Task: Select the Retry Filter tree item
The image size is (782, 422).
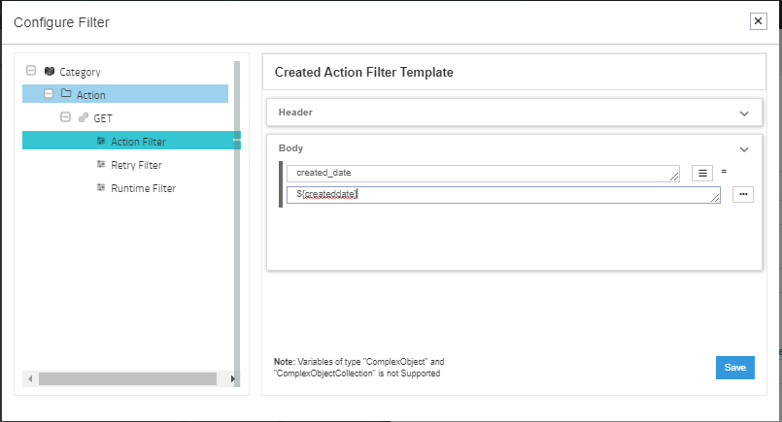Action: [x=136, y=165]
